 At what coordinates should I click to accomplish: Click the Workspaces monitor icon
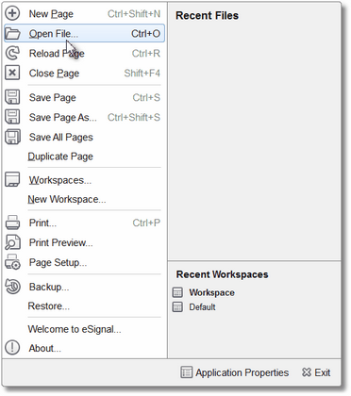point(12,179)
